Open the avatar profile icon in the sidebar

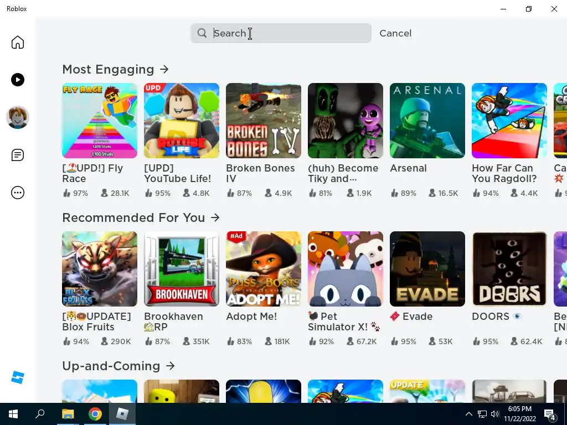(17, 117)
